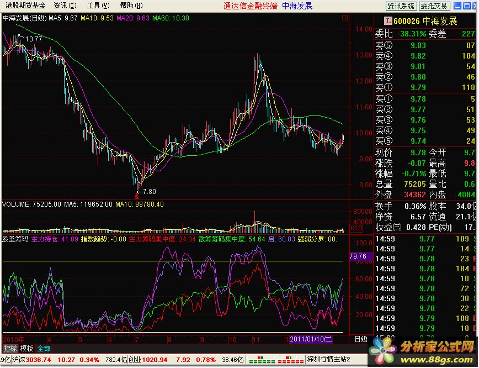Open the 工具(V) menu

tap(98, 5)
